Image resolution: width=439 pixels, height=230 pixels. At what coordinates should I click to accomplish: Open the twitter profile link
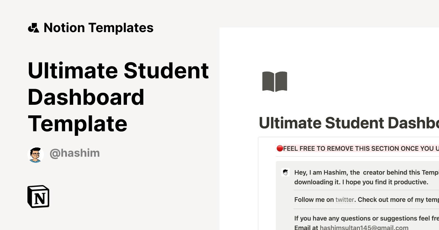345,200
